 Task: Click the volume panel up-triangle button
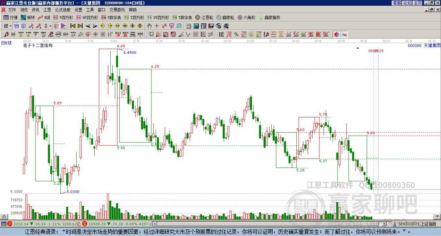pos(3,217)
